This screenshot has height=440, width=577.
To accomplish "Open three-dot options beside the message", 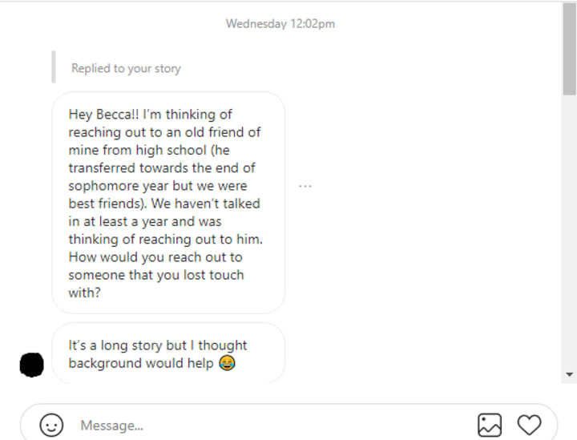I will [x=305, y=186].
